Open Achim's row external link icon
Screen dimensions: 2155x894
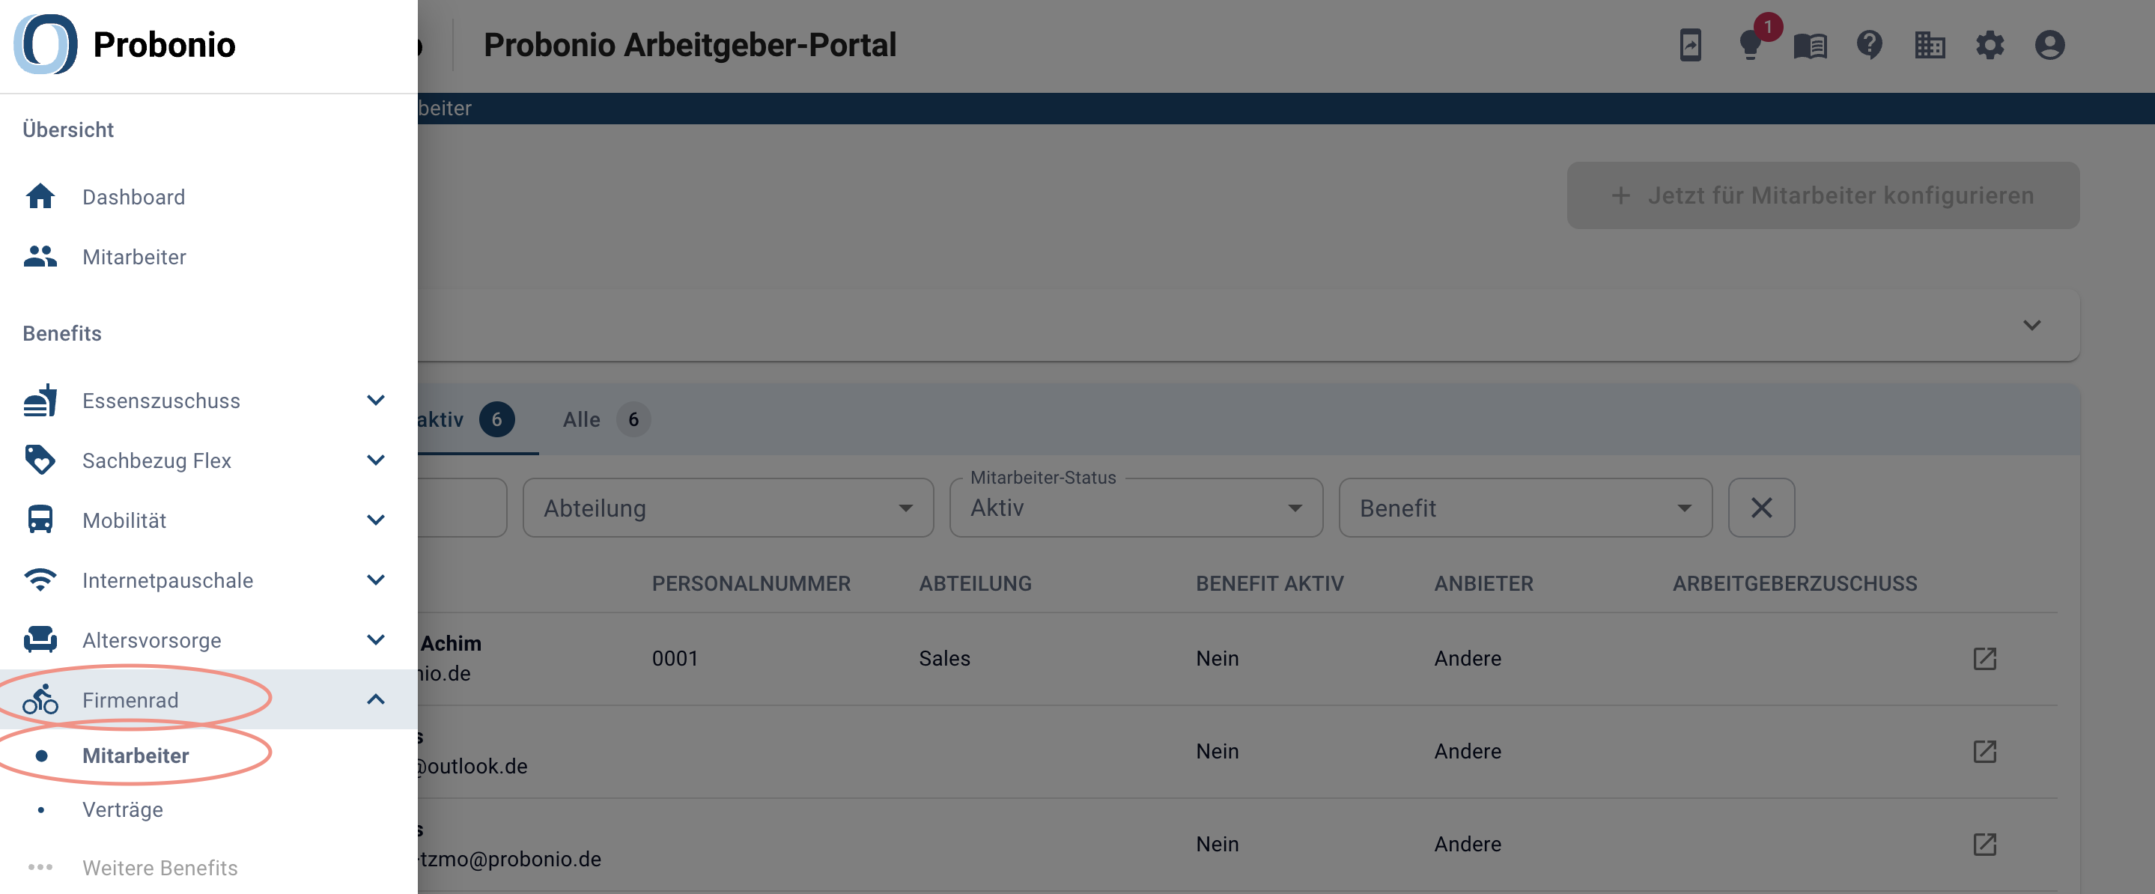click(x=1984, y=659)
